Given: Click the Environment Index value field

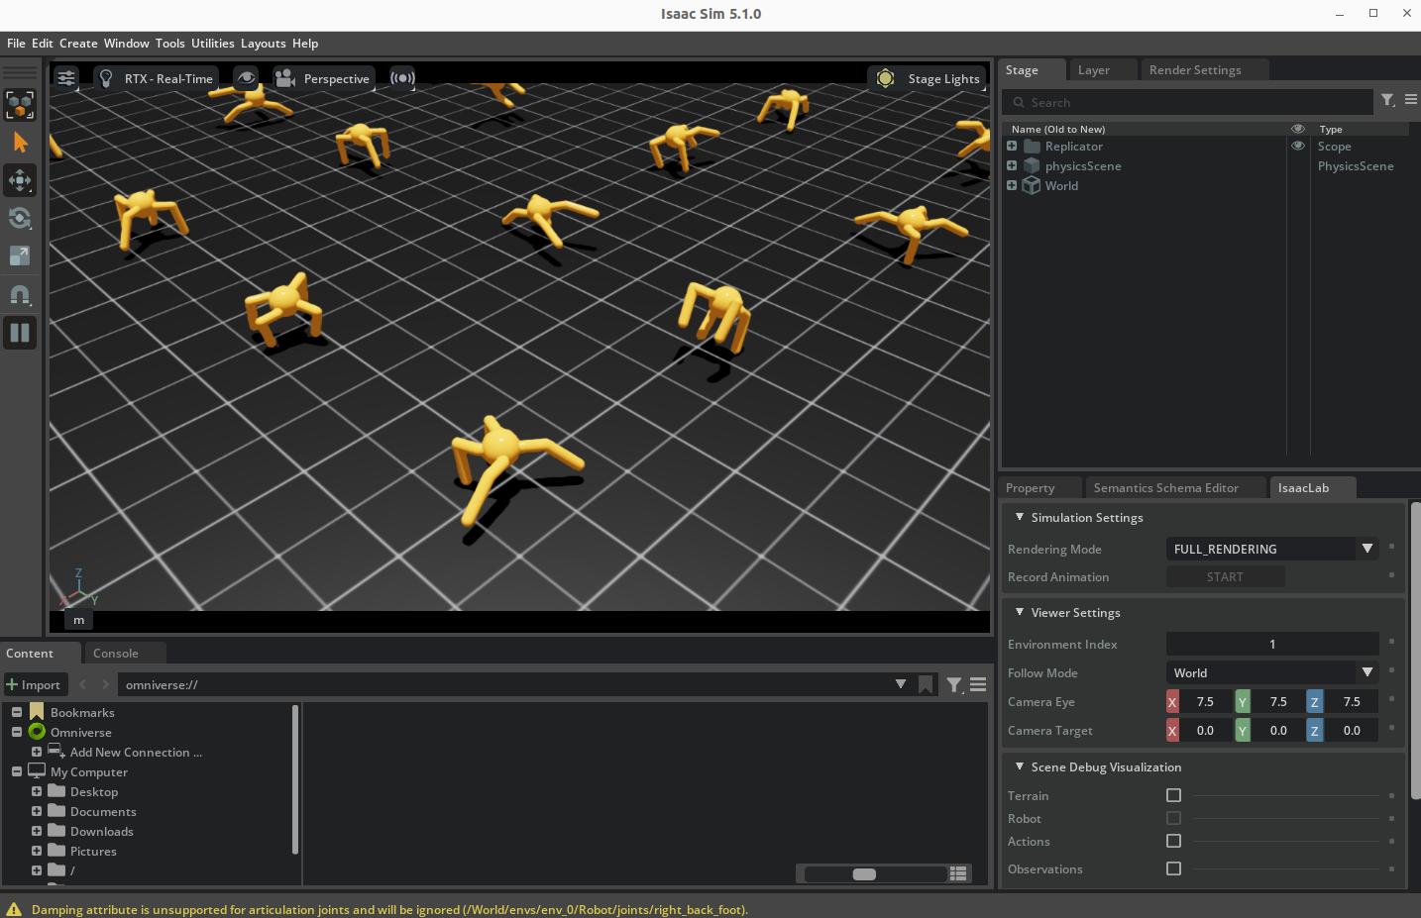Looking at the screenshot, I should (1272, 644).
